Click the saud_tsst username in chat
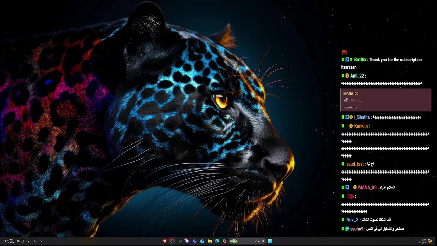Viewport: 437px width, 246px height. pyautogui.click(x=355, y=164)
